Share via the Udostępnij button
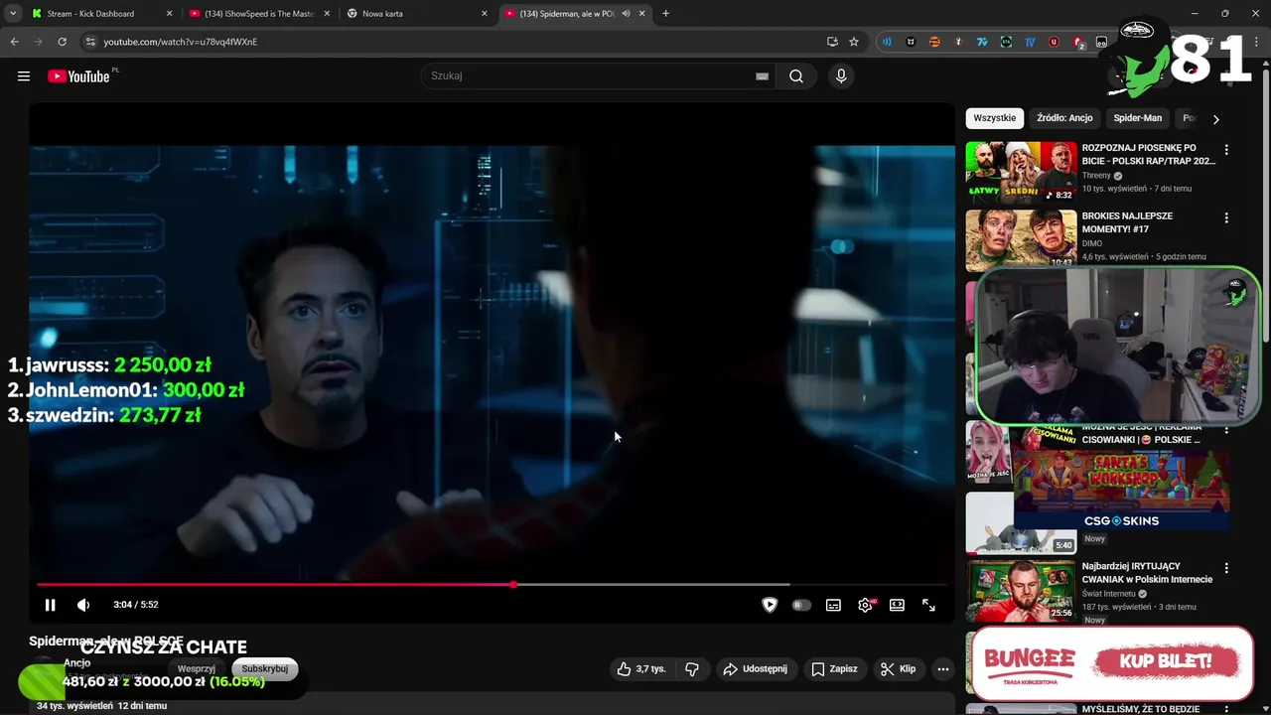1271x715 pixels. point(756,669)
